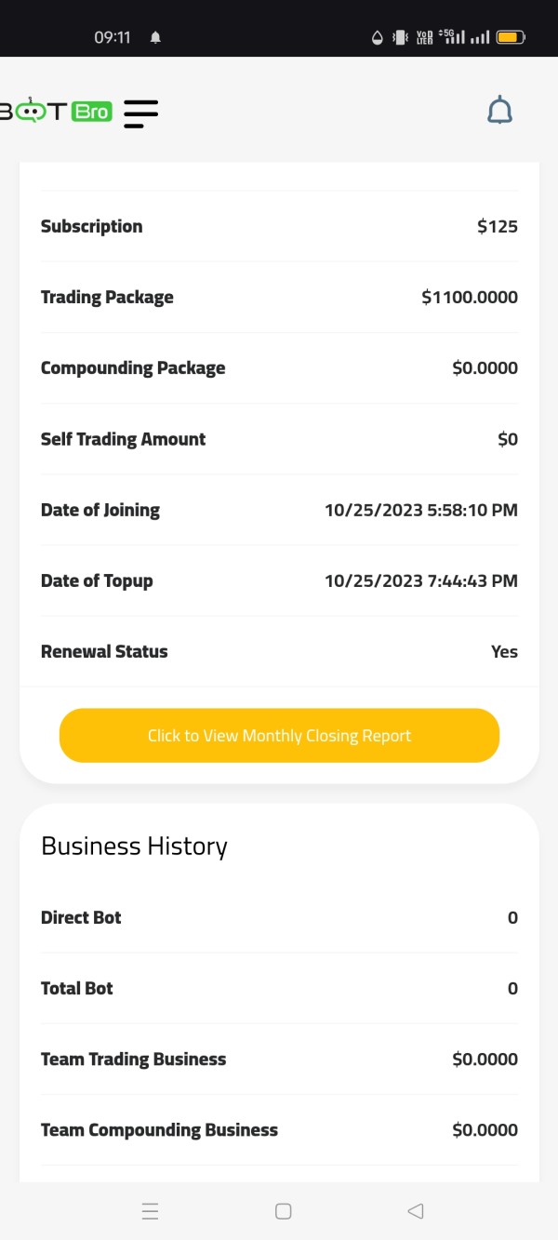
Task: Tap the Date of Topup timestamp
Action: (x=420, y=581)
